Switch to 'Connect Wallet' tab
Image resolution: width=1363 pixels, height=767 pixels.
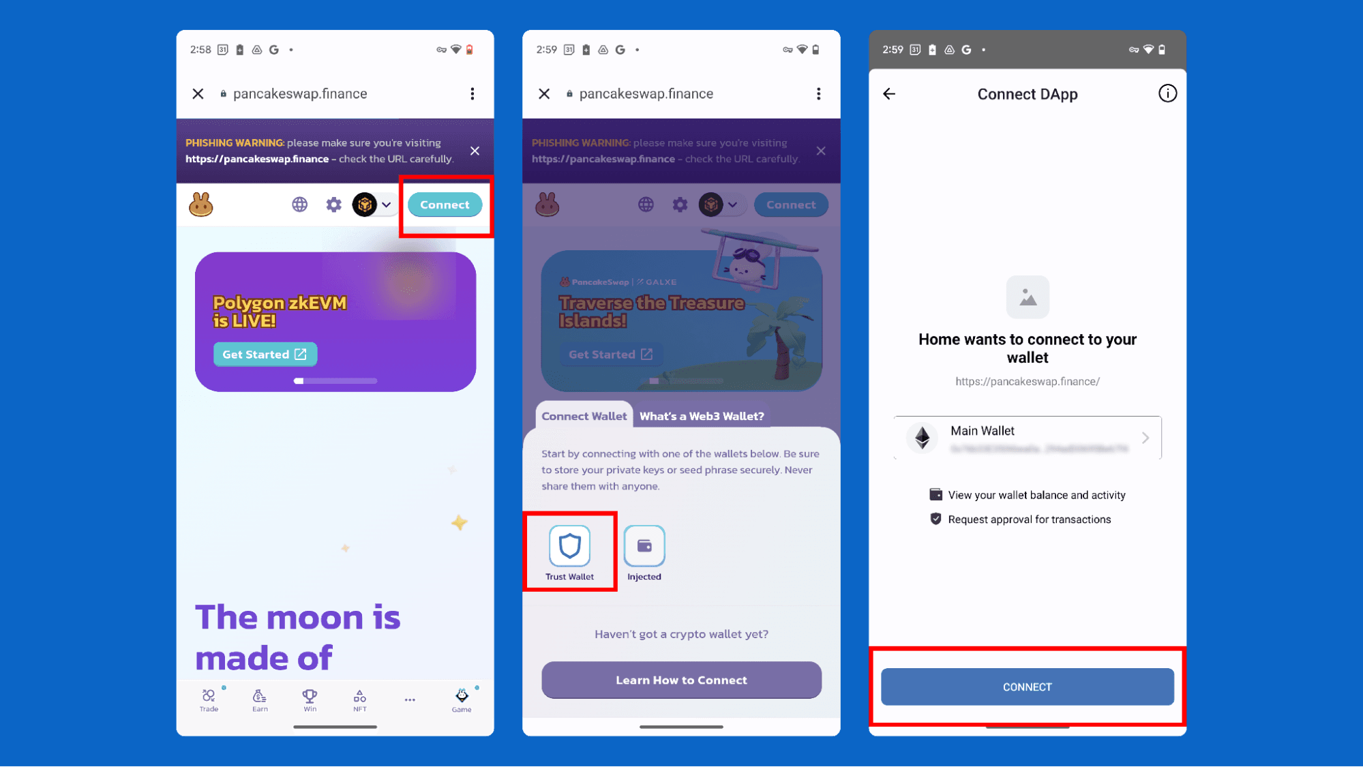click(x=583, y=416)
